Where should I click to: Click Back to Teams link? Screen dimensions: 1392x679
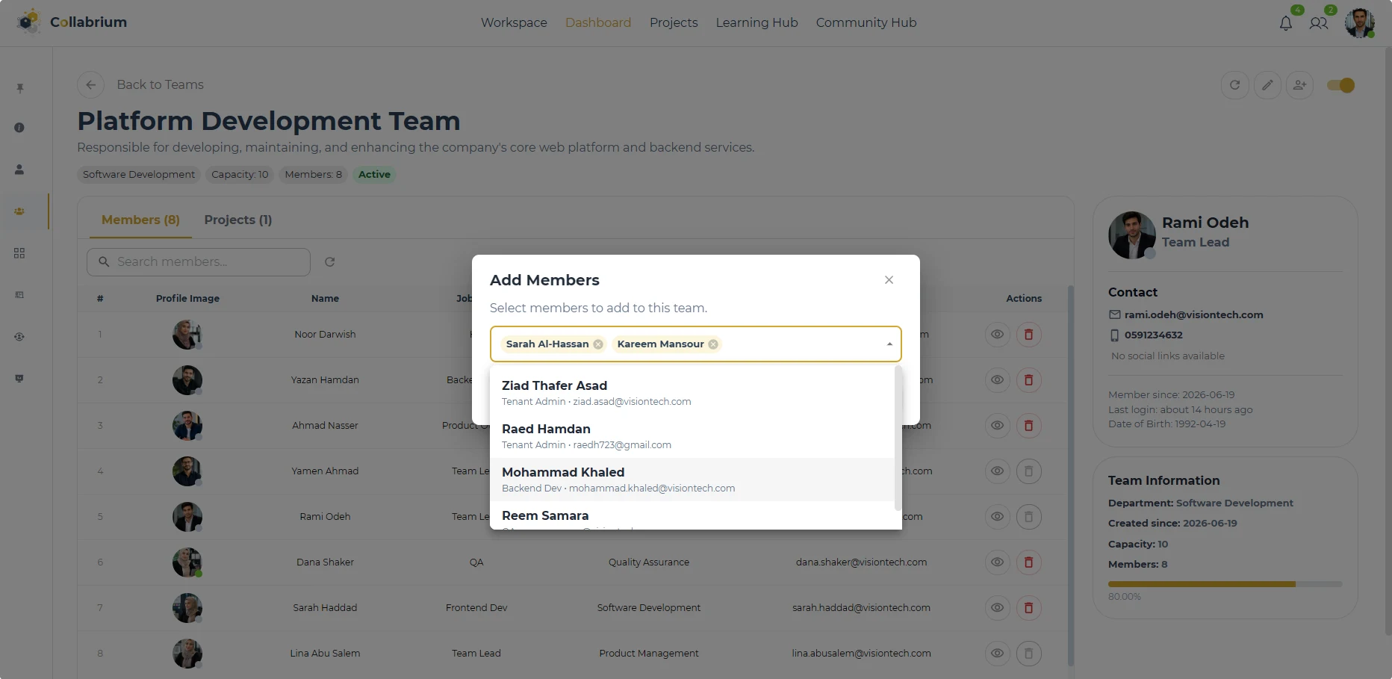(160, 84)
